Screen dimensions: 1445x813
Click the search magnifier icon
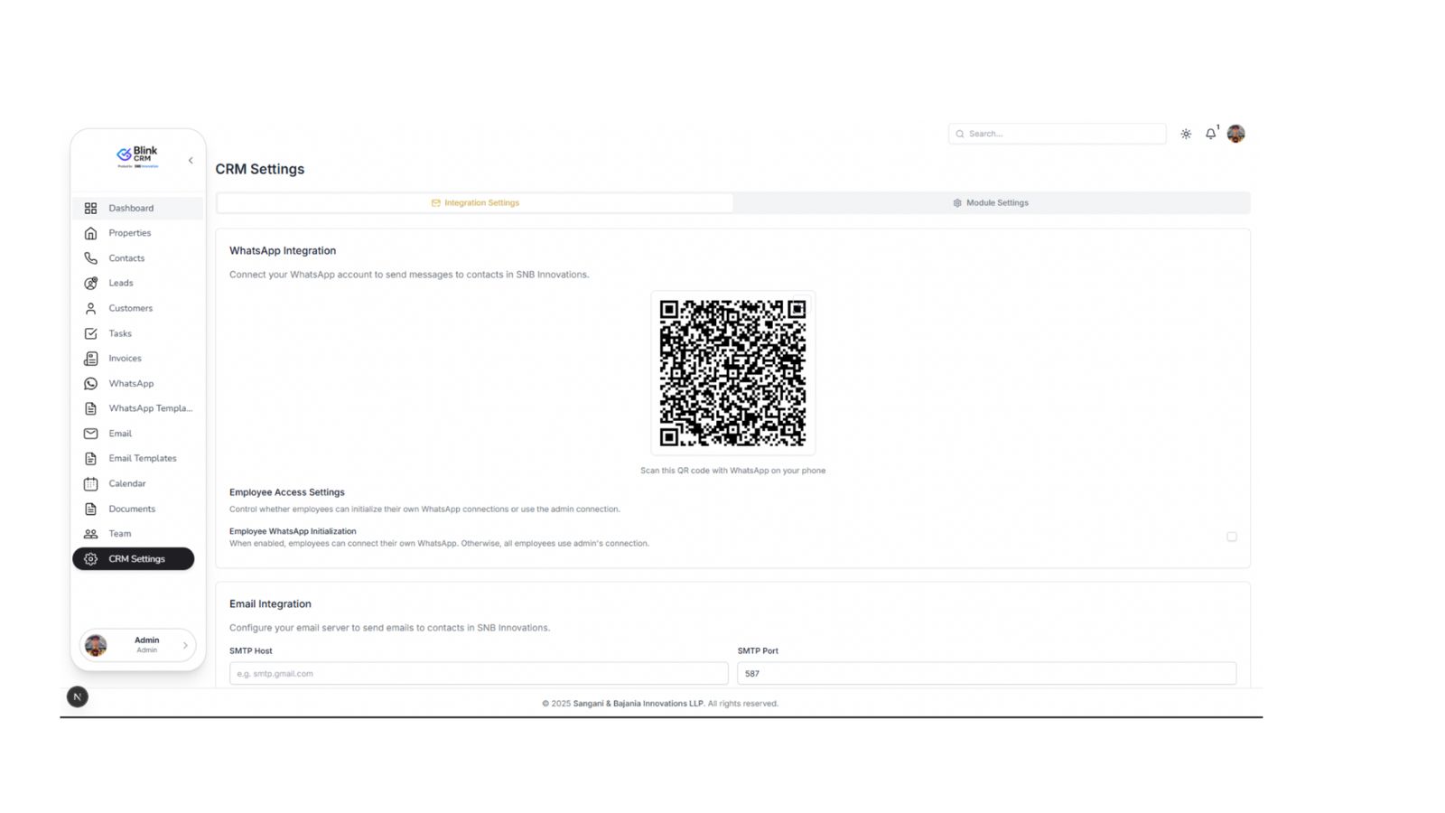[x=960, y=134]
